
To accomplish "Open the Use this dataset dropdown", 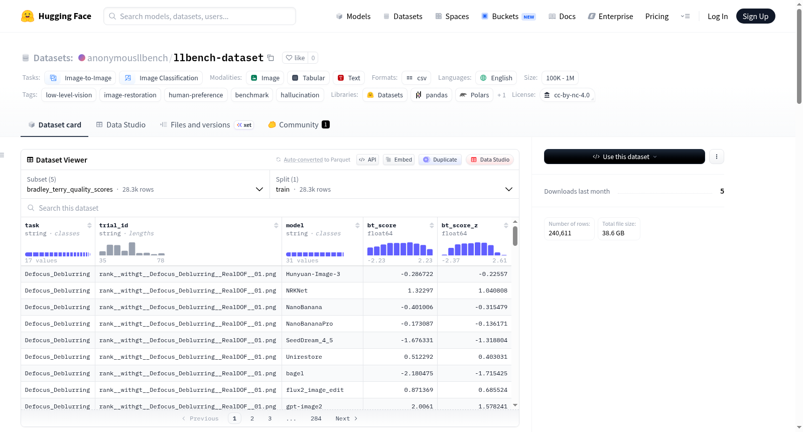I will (624, 157).
